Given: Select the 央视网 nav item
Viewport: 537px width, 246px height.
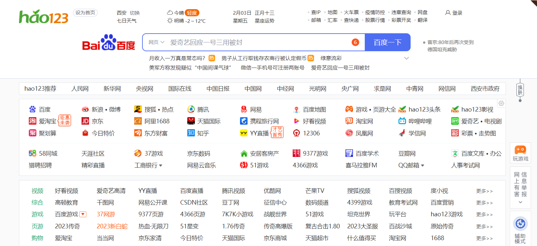Looking at the screenshot, I should pos(144,88).
